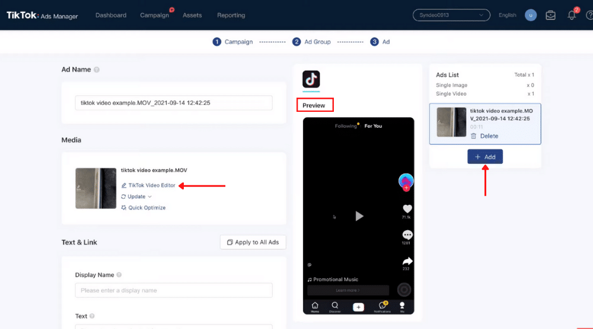
Task: Open the Dashboard menu
Action: tap(111, 15)
